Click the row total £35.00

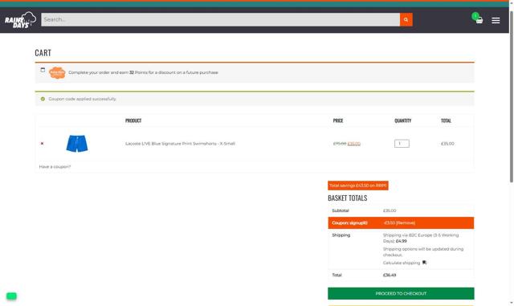click(447, 144)
